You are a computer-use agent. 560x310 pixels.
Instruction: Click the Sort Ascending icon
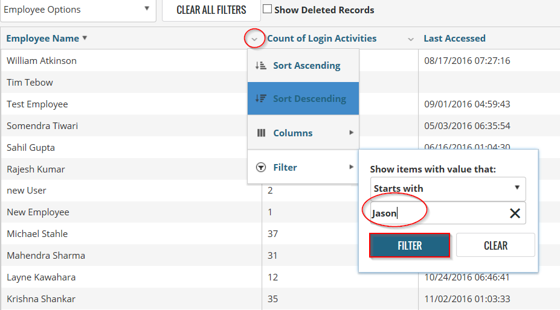click(261, 66)
